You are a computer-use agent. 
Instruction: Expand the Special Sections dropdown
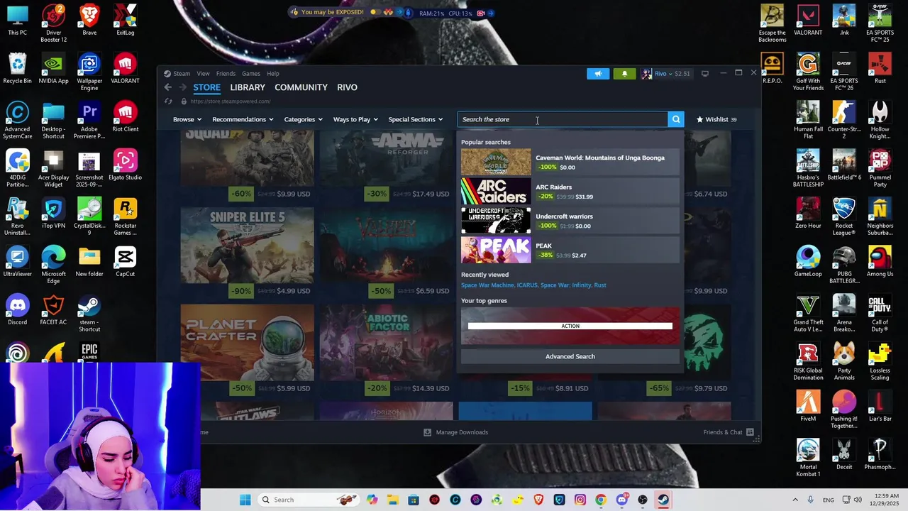[x=416, y=119]
